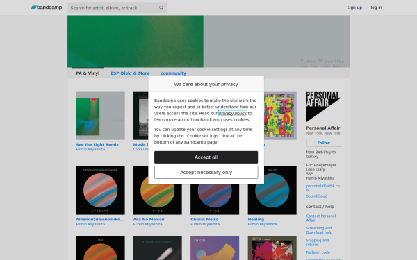
Task: Open the SoundCloud link
Action: [x=316, y=196]
